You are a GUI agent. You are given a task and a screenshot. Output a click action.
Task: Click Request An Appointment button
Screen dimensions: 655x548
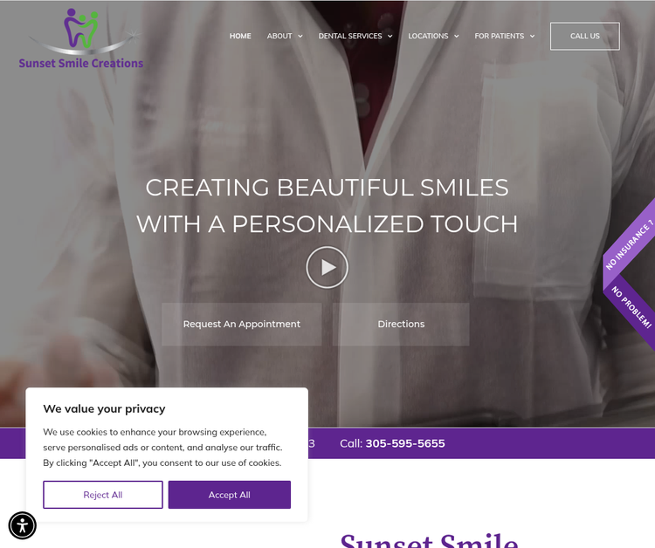(x=241, y=325)
